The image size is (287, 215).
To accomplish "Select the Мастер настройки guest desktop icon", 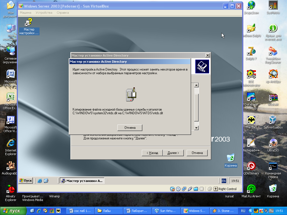I will [x=29, y=27].
